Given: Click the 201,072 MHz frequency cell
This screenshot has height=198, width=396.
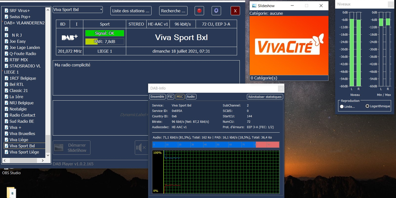Looking at the screenshot, I should 70,51.
